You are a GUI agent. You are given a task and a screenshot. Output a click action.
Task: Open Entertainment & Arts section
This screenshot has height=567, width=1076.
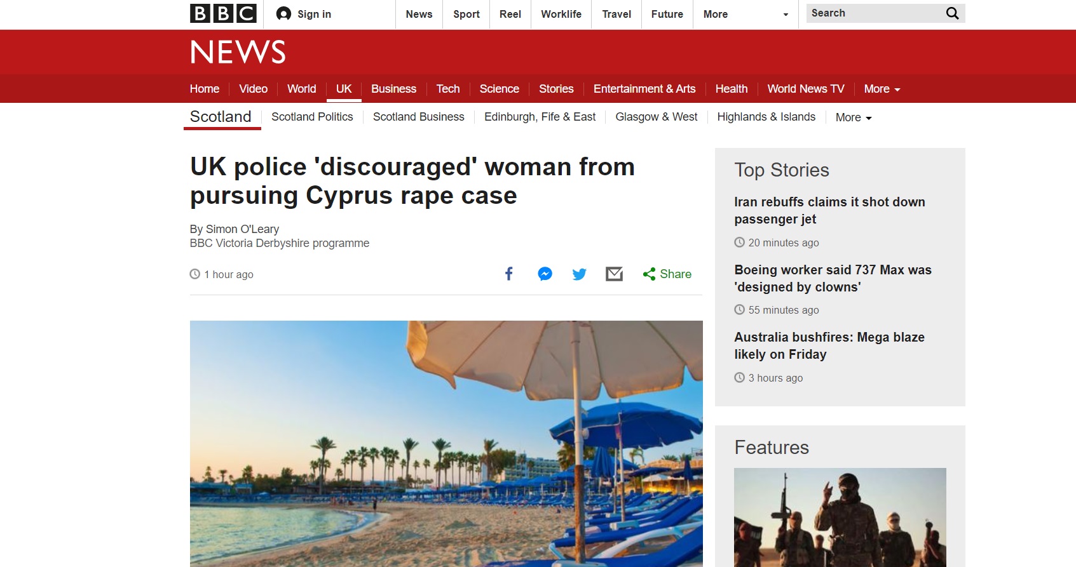[644, 89]
